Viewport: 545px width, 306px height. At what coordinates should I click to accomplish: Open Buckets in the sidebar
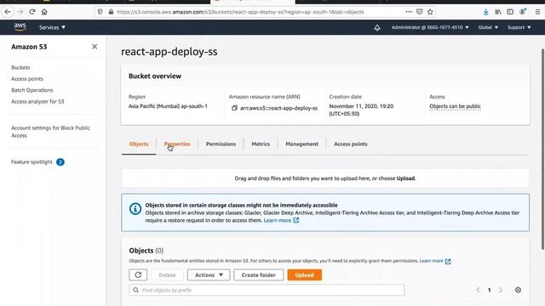pyautogui.click(x=20, y=67)
